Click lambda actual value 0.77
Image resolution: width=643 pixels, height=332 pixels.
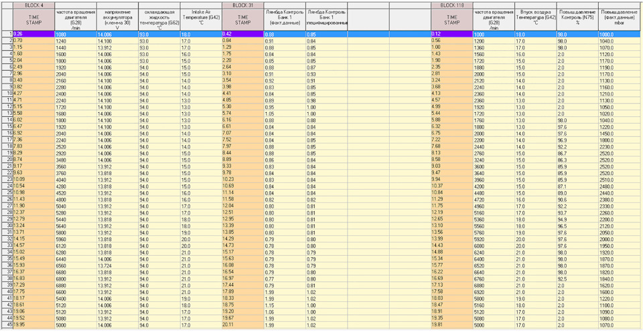click(x=285, y=278)
